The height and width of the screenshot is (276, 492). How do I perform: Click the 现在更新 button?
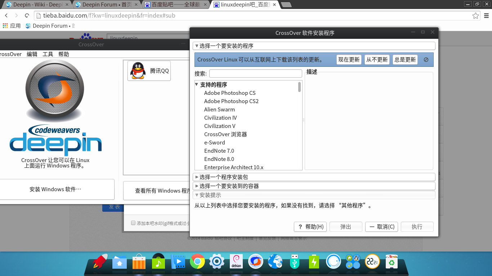point(349,60)
